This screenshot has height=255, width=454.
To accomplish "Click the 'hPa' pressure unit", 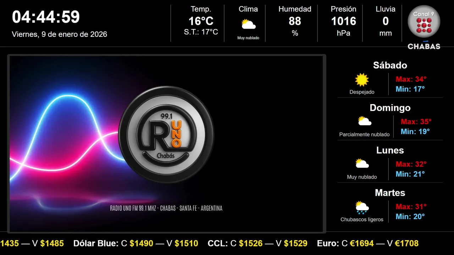I will pyautogui.click(x=343, y=33).
